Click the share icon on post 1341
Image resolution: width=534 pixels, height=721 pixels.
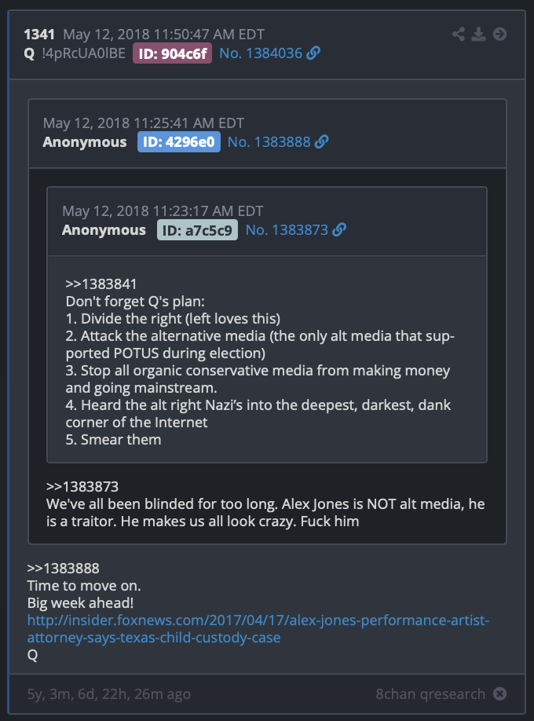click(458, 34)
